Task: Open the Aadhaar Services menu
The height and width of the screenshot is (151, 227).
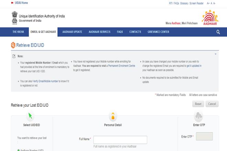Action: click(99, 32)
